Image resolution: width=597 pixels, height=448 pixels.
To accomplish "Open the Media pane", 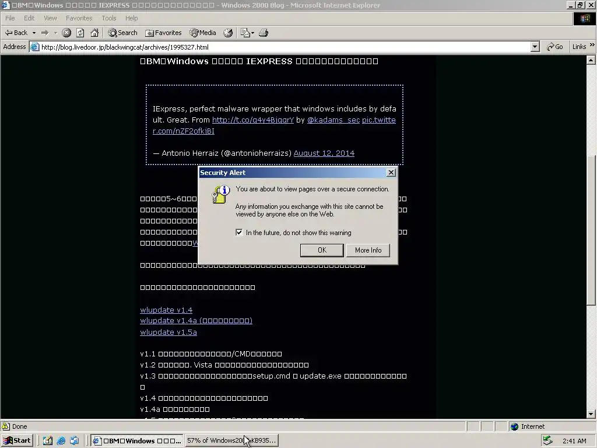I will [x=203, y=33].
